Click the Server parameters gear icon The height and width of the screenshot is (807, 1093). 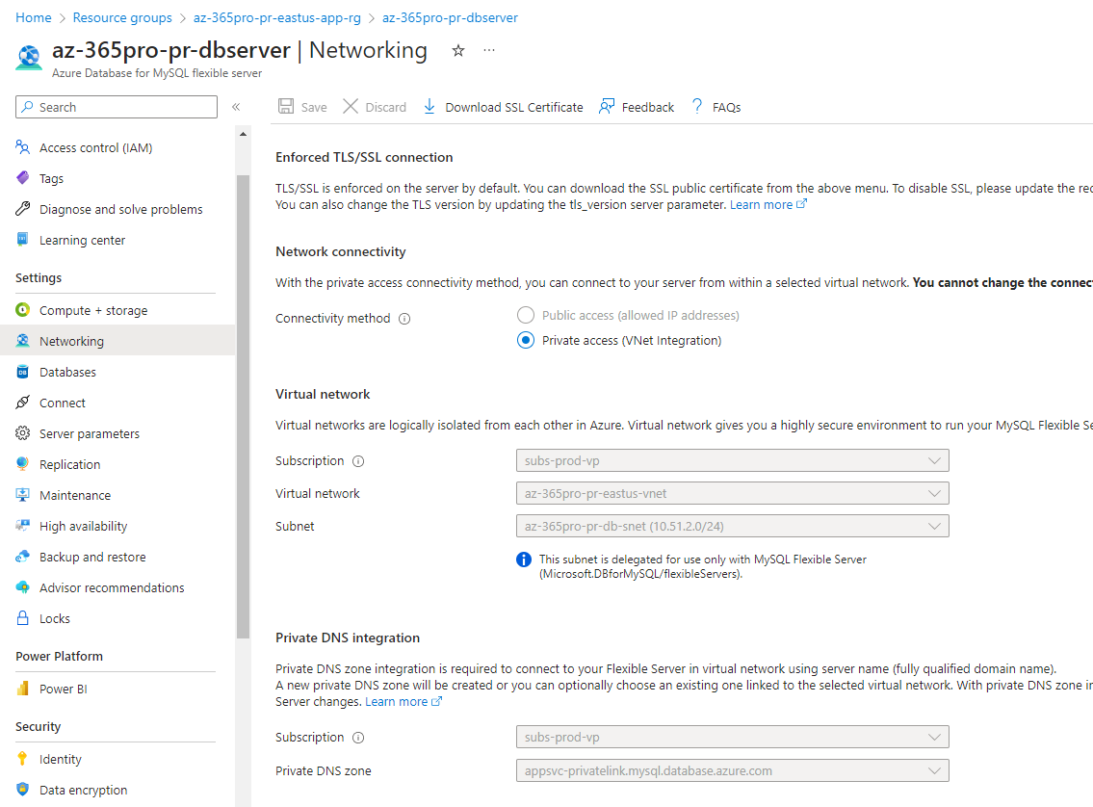pyautogui.click(x=22, y=432)
